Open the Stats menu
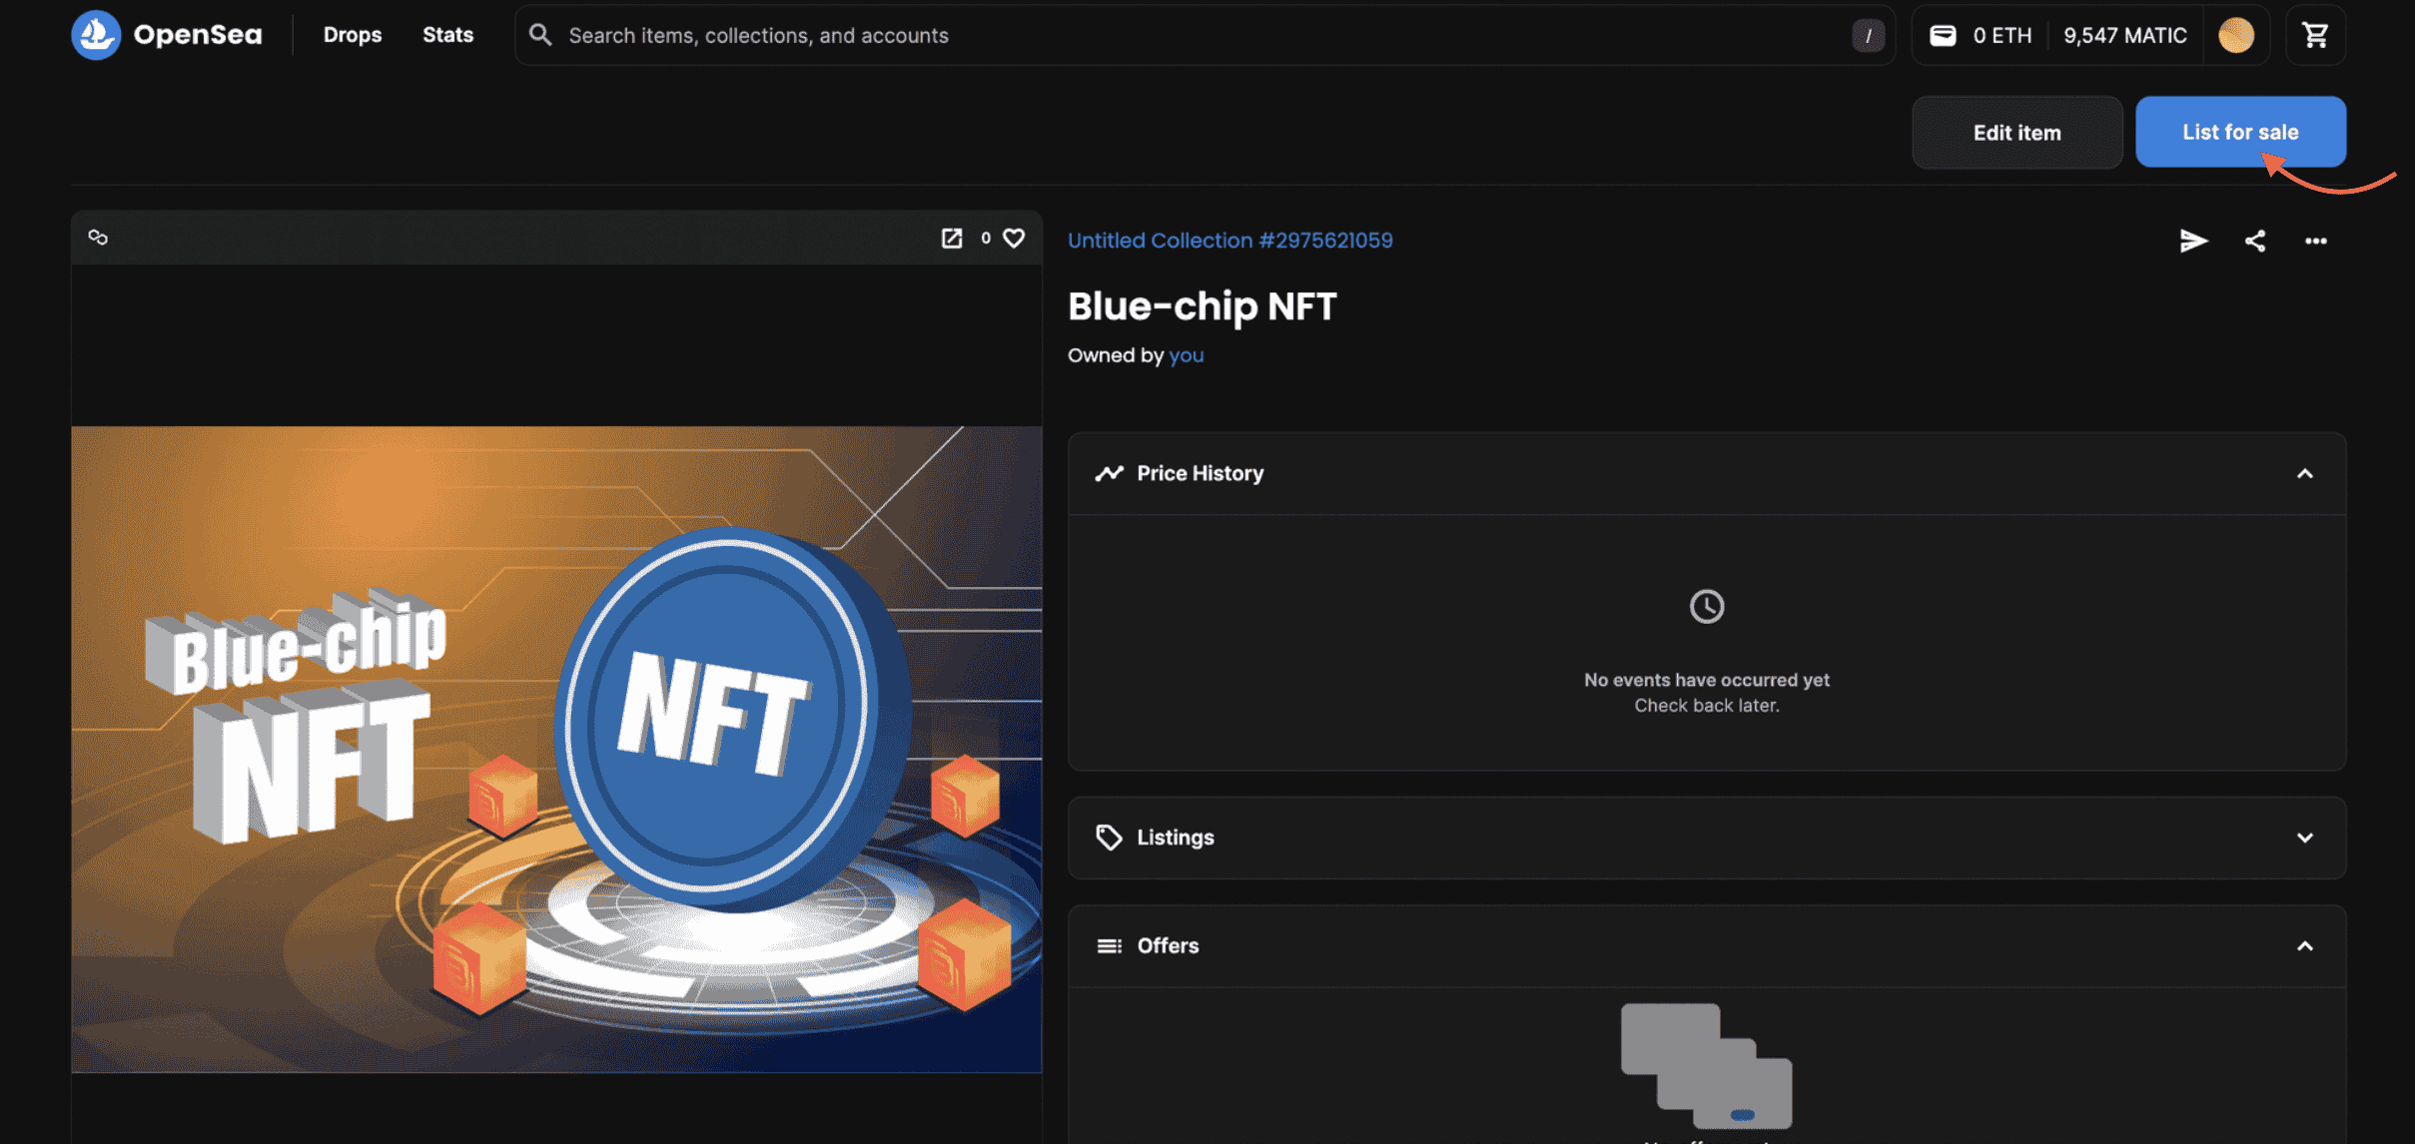Image resolution: width=2415 pixels, height=1144 pixels. tap(447, 35)
